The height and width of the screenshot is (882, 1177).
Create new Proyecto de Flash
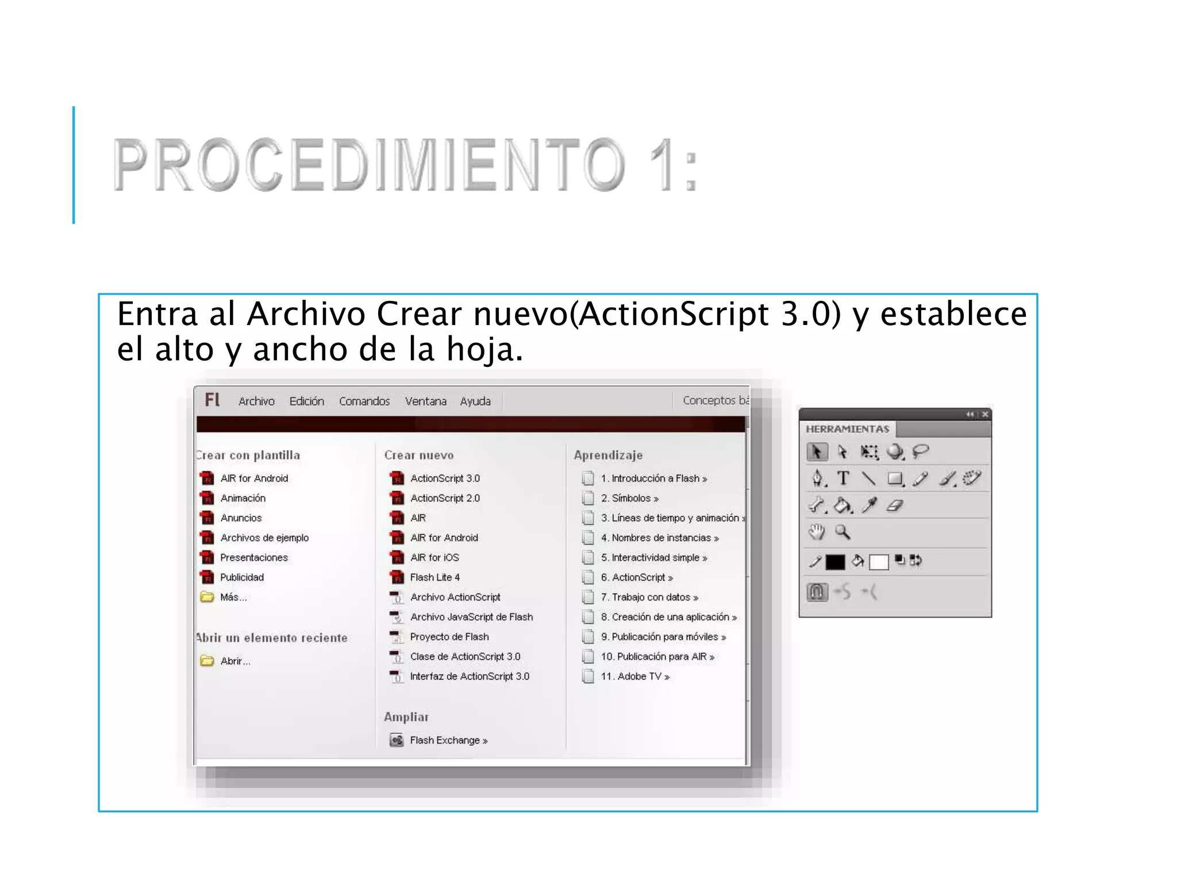tap(449, 637)
